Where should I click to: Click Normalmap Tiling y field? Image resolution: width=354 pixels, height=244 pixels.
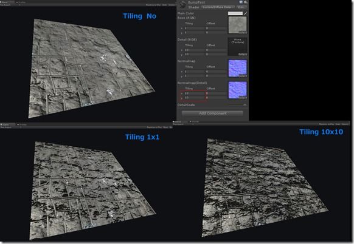195,76
